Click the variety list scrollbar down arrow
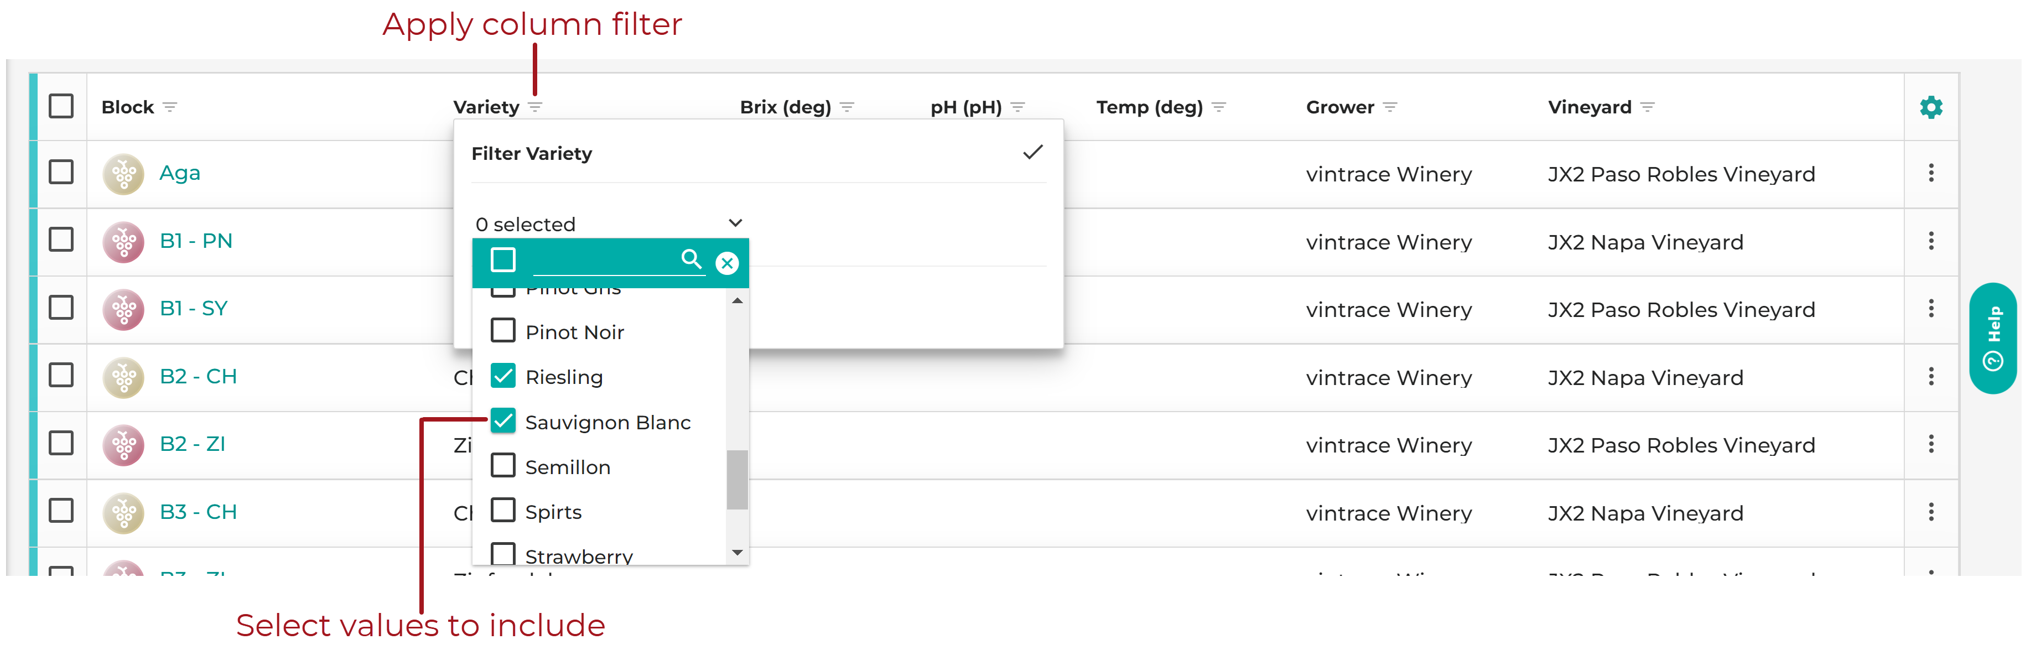 point(736,552)
